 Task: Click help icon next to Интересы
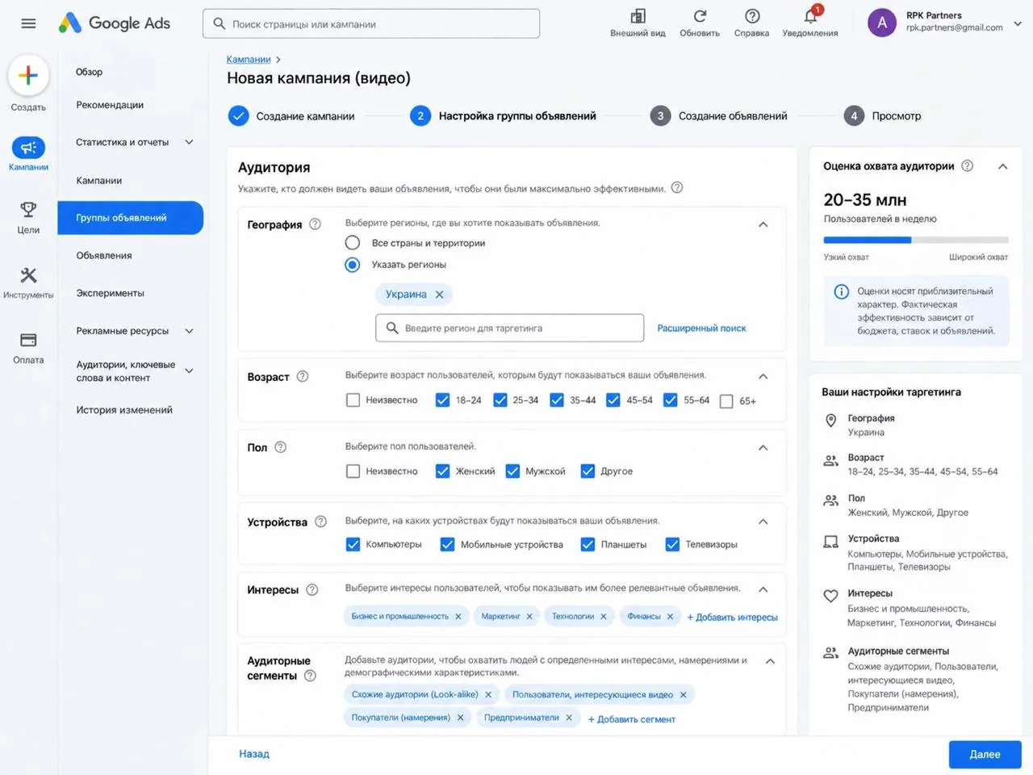(x=312, y=589)
